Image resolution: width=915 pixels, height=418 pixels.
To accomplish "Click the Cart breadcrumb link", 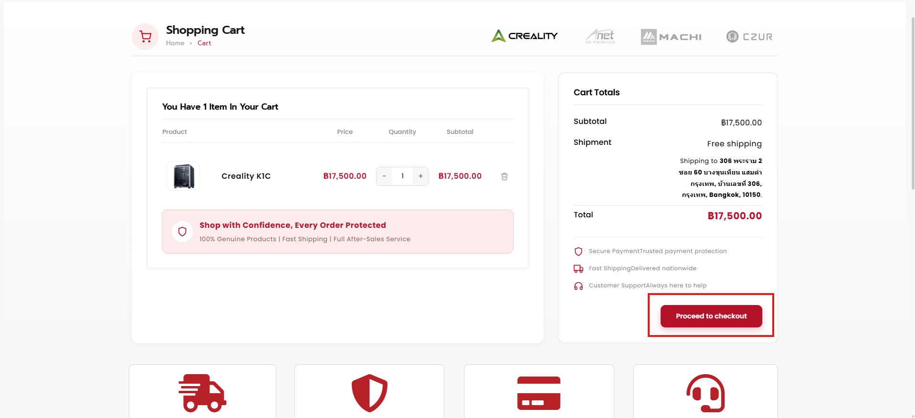I will tap(204, 43).
